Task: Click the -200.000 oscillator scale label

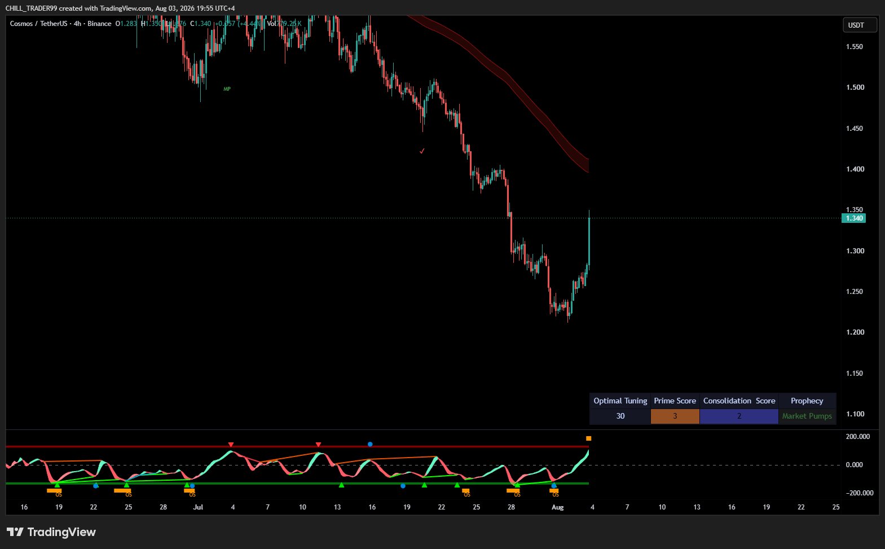Action: pyautogui.click(x=859, y=493)
